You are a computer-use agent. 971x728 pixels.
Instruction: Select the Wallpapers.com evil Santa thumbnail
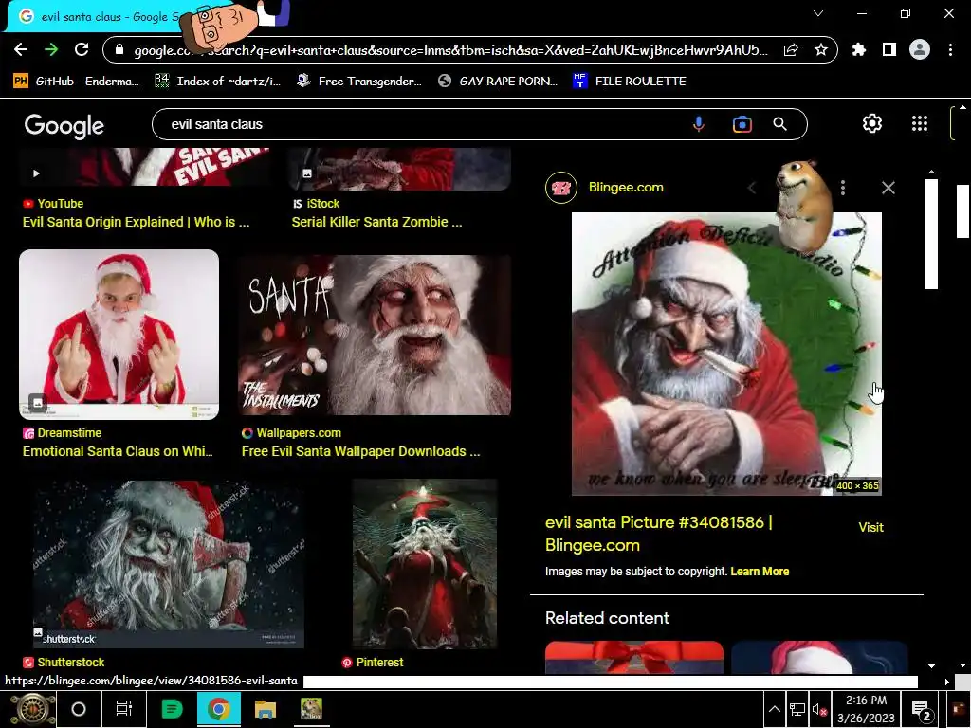375,335
